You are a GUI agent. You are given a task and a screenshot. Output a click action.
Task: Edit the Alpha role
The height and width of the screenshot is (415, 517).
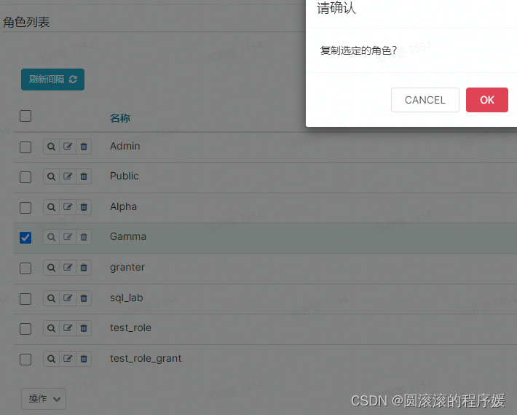(x=68, y=207)
